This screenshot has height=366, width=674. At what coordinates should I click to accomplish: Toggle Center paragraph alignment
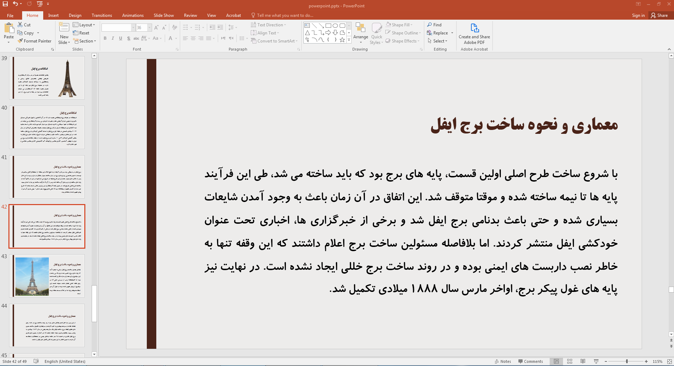click(x=193, y=38)
